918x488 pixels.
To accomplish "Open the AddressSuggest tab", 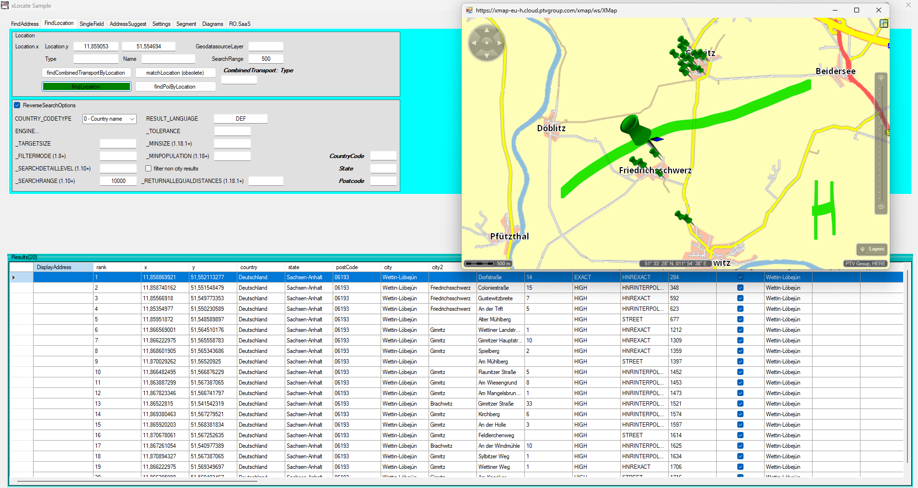I will pyautogui.click(x=128, y=24).
